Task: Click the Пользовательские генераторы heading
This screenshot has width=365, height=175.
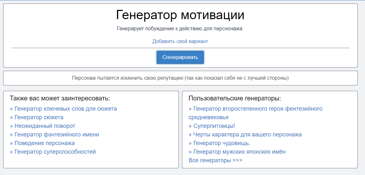Action: 235,98
